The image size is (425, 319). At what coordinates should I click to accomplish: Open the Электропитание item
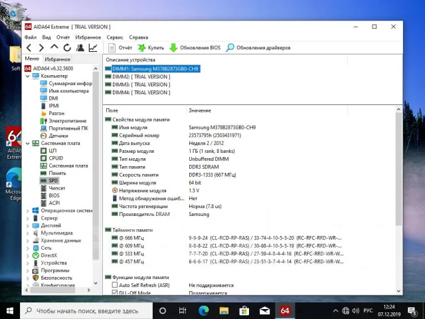click(x=64, y=121)
